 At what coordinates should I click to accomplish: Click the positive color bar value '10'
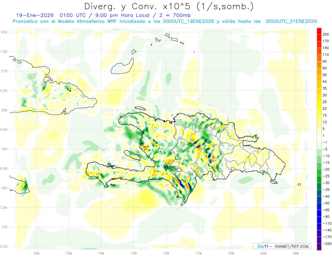(325, 122)
